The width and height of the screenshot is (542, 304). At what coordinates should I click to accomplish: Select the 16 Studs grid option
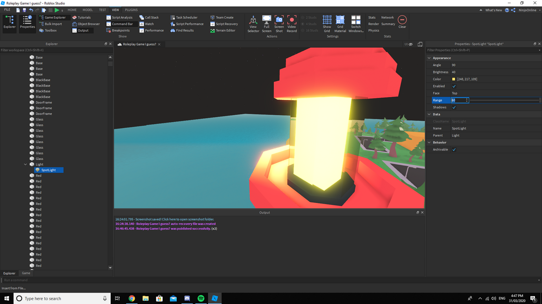pos(309,30)
